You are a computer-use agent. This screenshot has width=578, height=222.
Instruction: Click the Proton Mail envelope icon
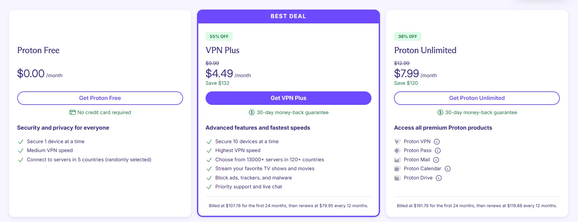tap(397, 160)
